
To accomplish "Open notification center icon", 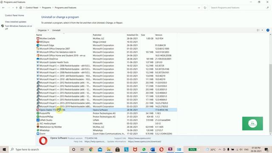I will (266, 149).
